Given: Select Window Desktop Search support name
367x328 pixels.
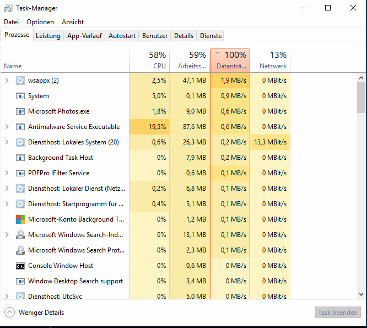Looking at the screenshot, I should point(75,281).
